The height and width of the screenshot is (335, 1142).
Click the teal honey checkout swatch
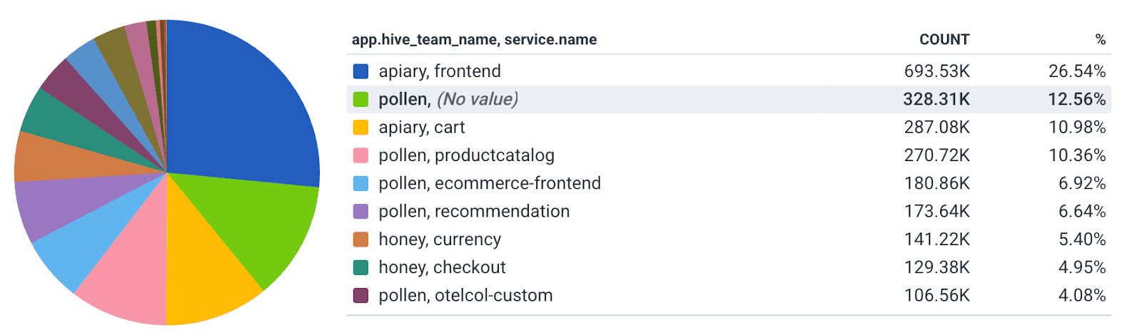360,267
